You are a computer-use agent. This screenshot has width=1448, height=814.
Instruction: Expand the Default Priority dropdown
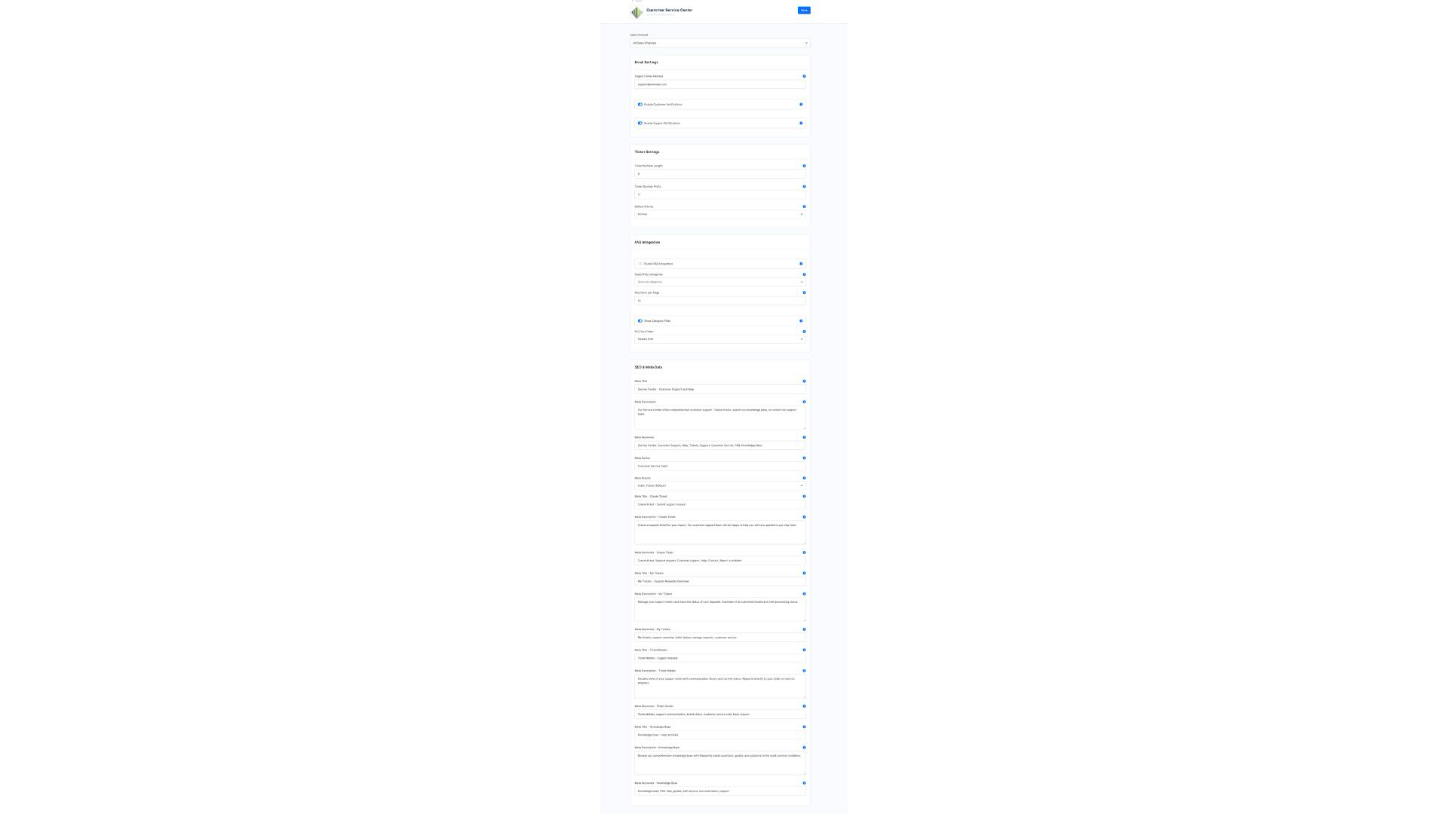click(720, 214)
